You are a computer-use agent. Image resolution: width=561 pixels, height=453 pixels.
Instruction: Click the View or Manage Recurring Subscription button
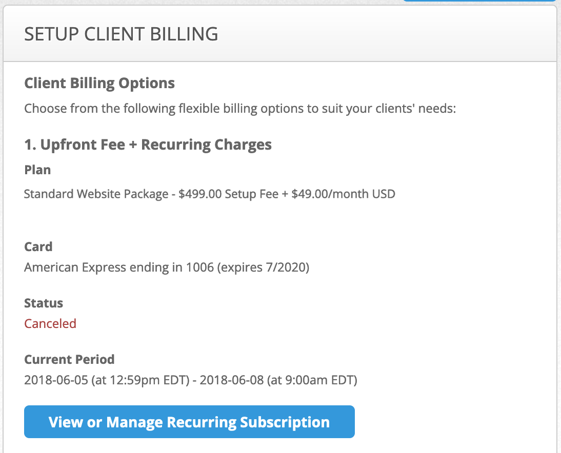189,422
